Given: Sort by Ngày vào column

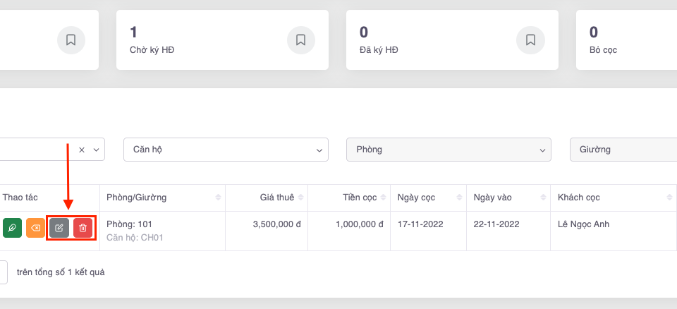Looking at the screenshot, I should coord(542,197).
